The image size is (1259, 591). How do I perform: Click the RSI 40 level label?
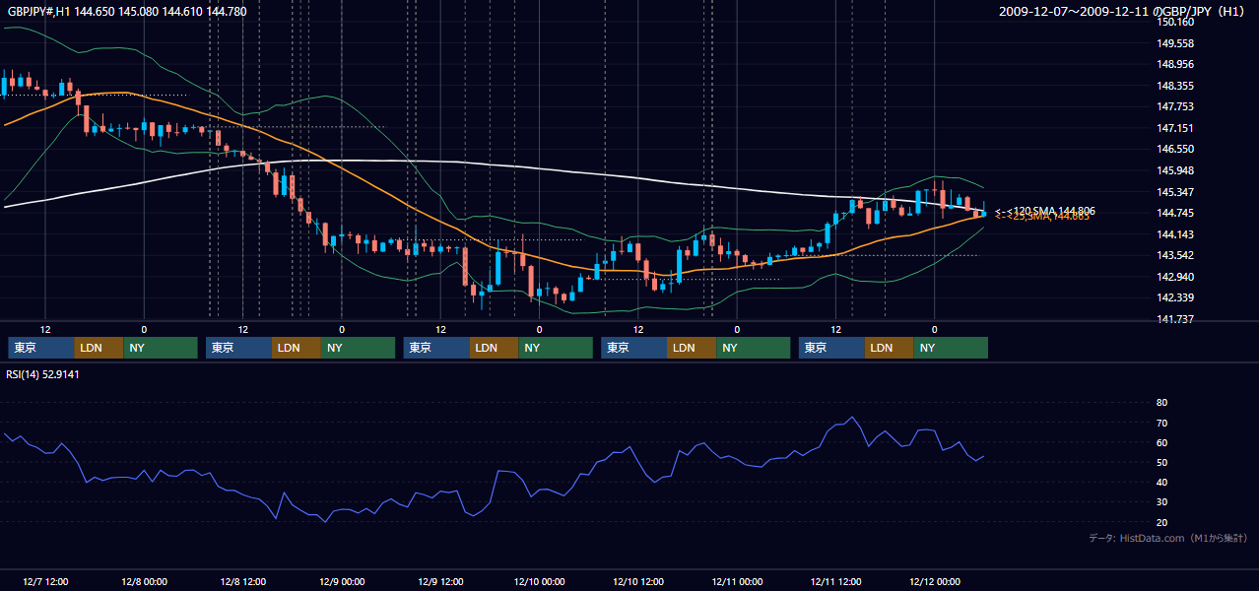(1161, 482)
